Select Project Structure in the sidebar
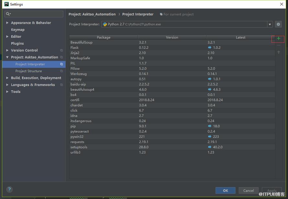The image size is (288, 199). 34,71
